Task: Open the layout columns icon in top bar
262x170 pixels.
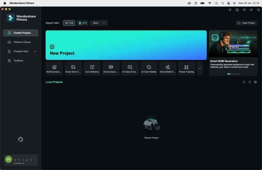Action: click(251, 10)
